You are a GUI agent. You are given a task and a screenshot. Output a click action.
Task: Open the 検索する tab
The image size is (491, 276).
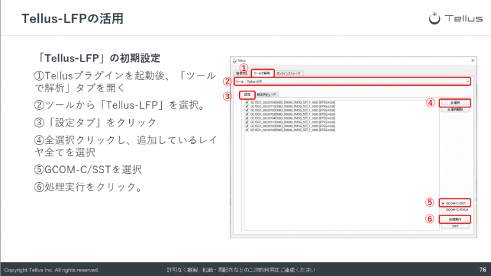point(242,73)
